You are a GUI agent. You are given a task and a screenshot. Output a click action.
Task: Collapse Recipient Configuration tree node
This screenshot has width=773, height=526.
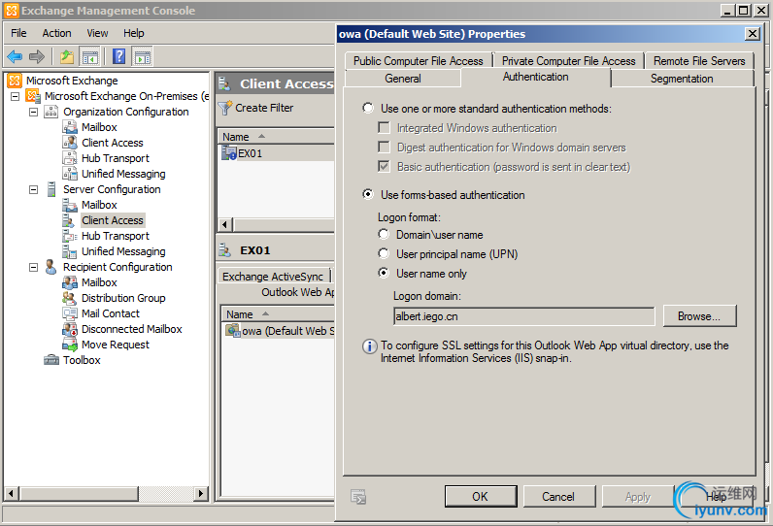click(34, 268)
